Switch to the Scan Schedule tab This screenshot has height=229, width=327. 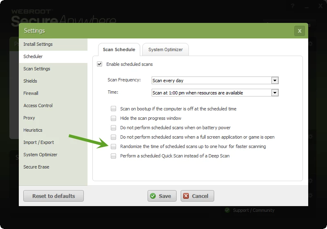[119, 49]
